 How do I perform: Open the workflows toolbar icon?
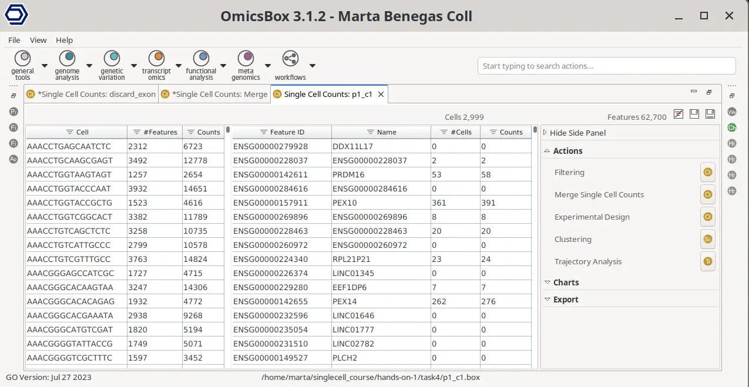290,58
